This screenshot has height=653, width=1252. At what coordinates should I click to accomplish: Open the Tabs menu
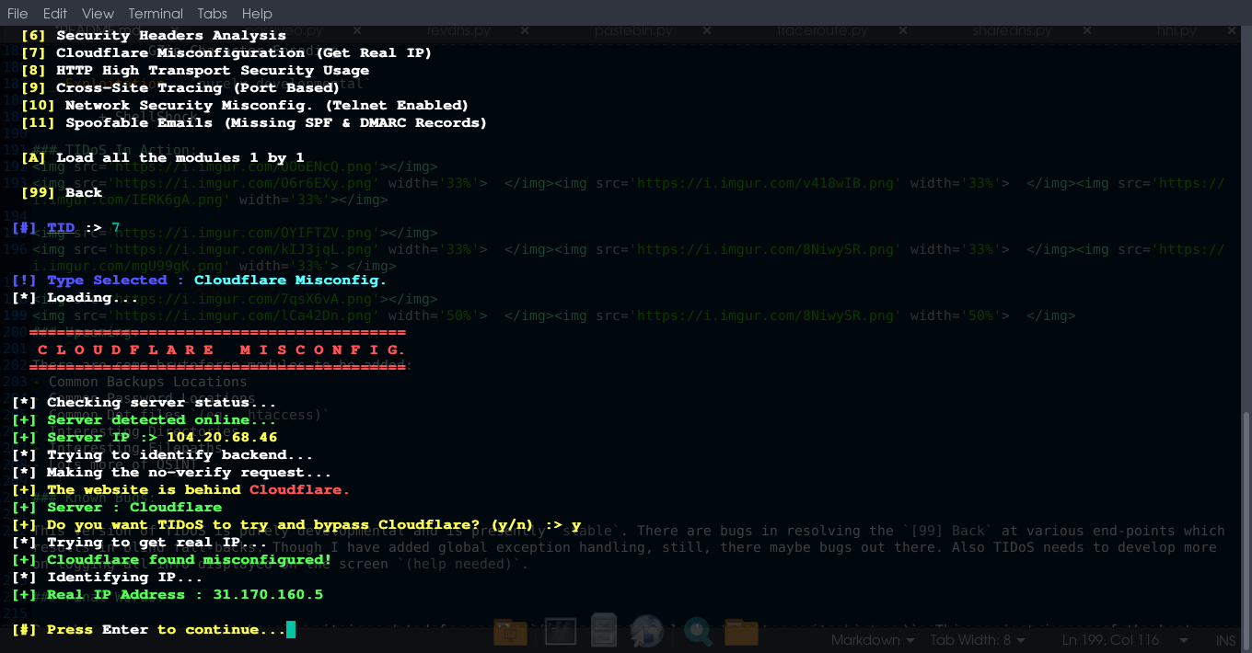213,13
